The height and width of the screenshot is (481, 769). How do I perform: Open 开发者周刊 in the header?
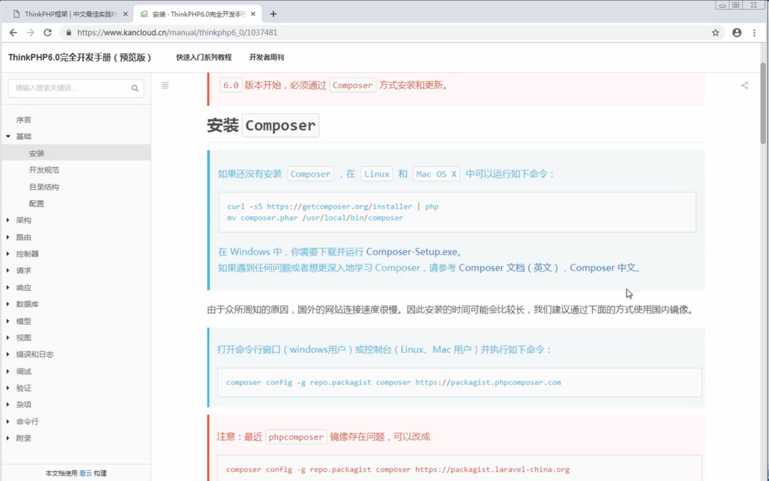(266, 57)
